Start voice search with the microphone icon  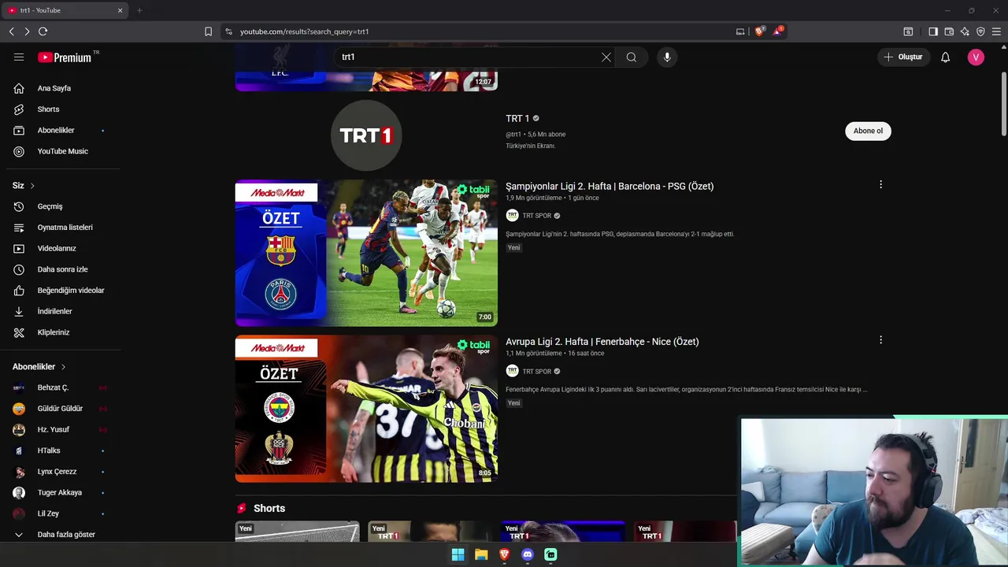coord(667,57)
